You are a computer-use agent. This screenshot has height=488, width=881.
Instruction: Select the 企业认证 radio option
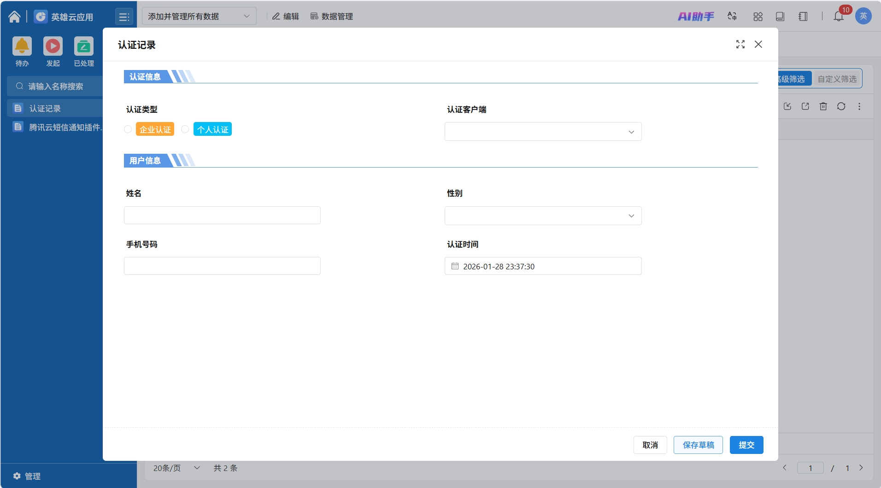128,129
